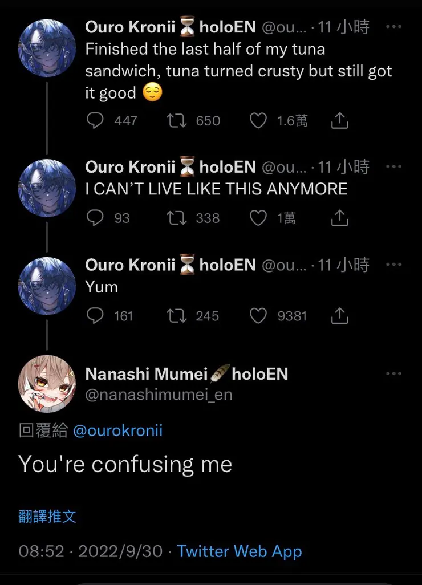Open Nanashi Mumei's profile picture
422x585 pixels.
pyautogui.click(x=47, y=383)
